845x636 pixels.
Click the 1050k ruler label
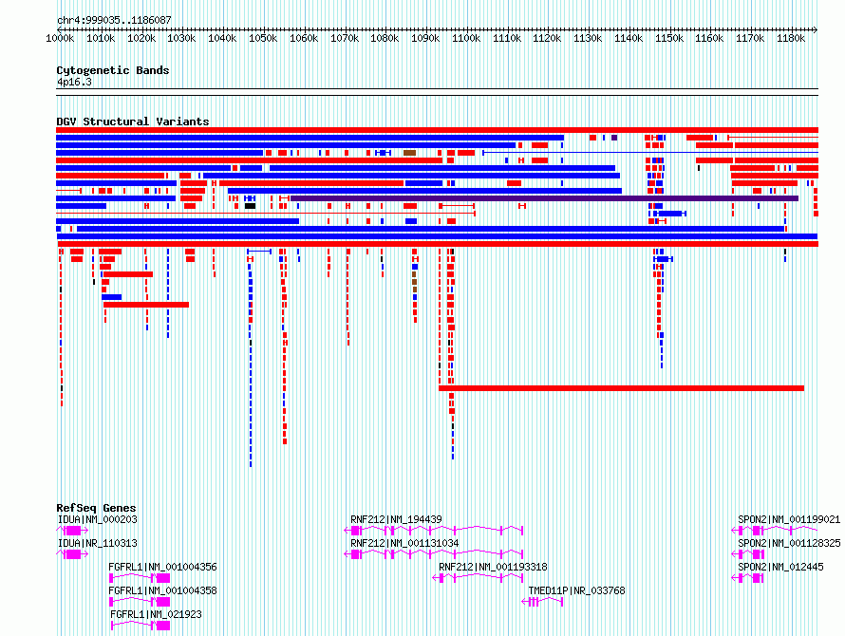(x=263, y=39)
